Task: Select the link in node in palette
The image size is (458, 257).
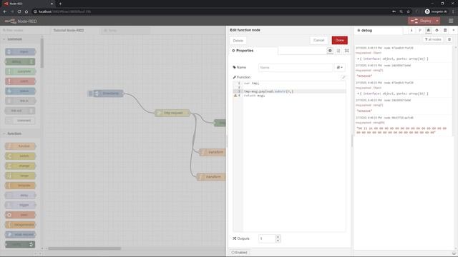Action: point(20,101)
